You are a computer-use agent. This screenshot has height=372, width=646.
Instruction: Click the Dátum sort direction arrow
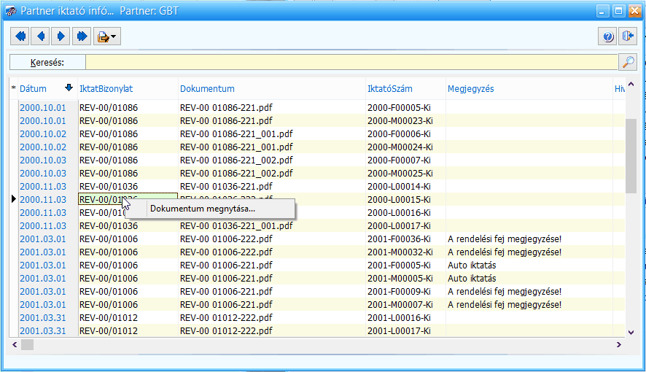(x=69, y=88)
